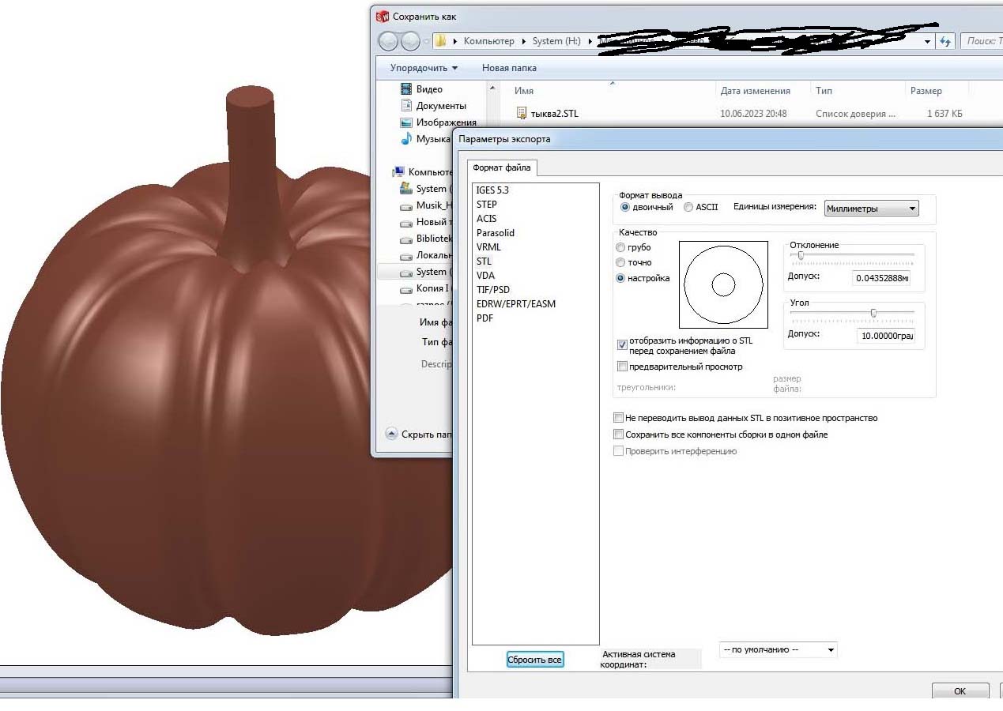This screenshot has height=711, width=1003.
Task: Click the Угол tolerance slider handle
Action: point(873,313)
